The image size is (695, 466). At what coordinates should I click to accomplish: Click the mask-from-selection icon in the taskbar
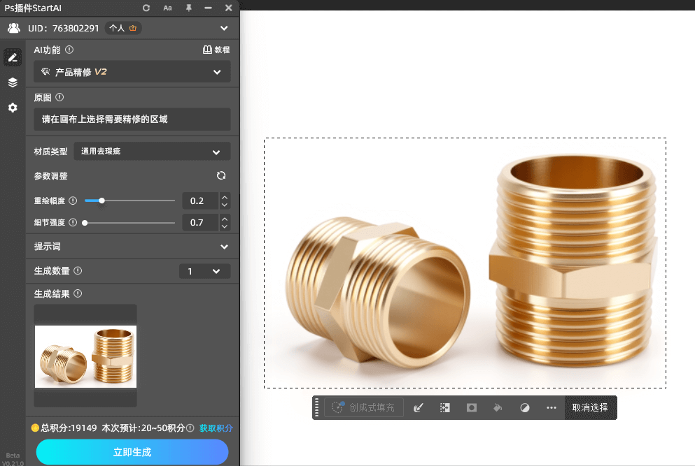click(471, 407)
